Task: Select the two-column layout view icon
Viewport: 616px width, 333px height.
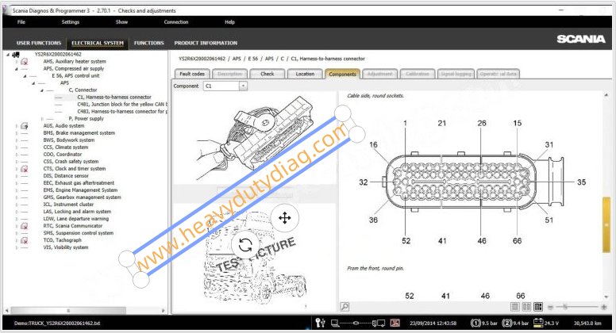Action: pyautogui.click(x=526, y=307)
